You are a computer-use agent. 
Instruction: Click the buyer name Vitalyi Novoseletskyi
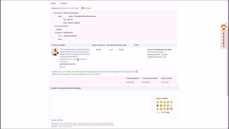pos(71,13)
